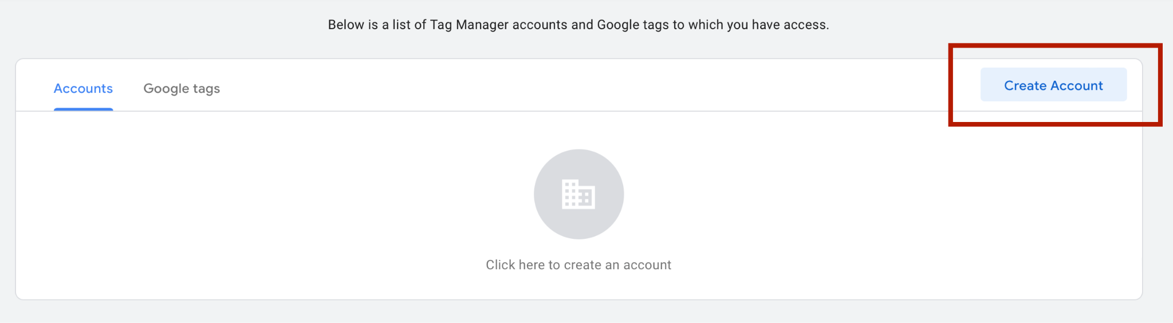Click the blue underline beneath Accounts tab
The width and height of the screenshot is (1173, 323).
click(x=83, y=109)
